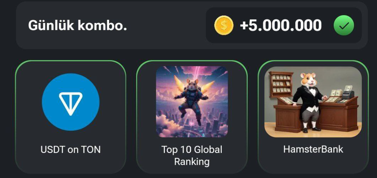
Task: Click the flying hamster's face
Action: point(192,85)
